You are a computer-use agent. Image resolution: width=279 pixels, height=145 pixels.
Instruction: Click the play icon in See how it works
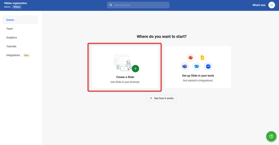pos(151,98)
